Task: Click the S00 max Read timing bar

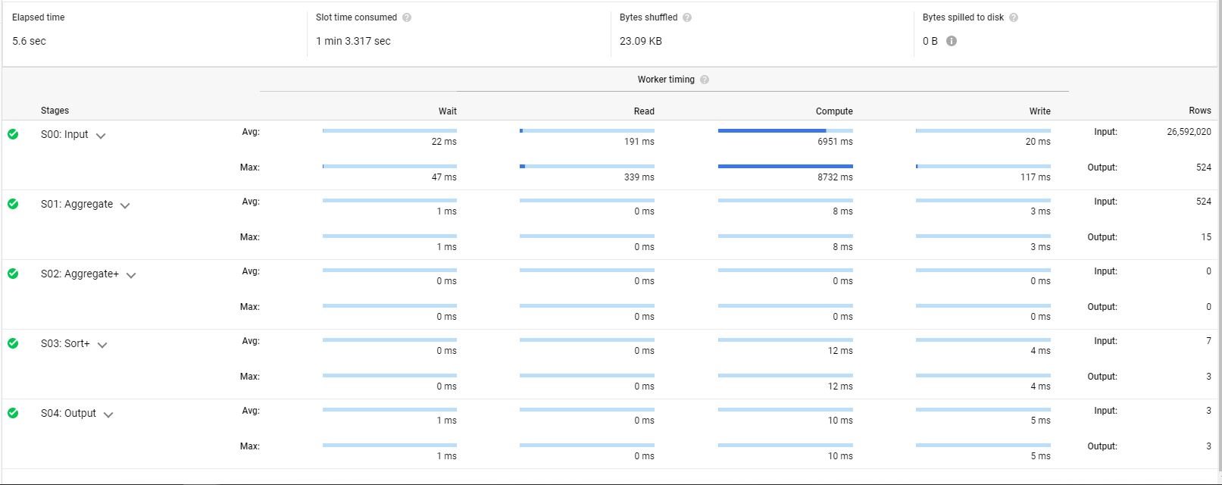Action: pyautogui.click(x=586, y=166)
